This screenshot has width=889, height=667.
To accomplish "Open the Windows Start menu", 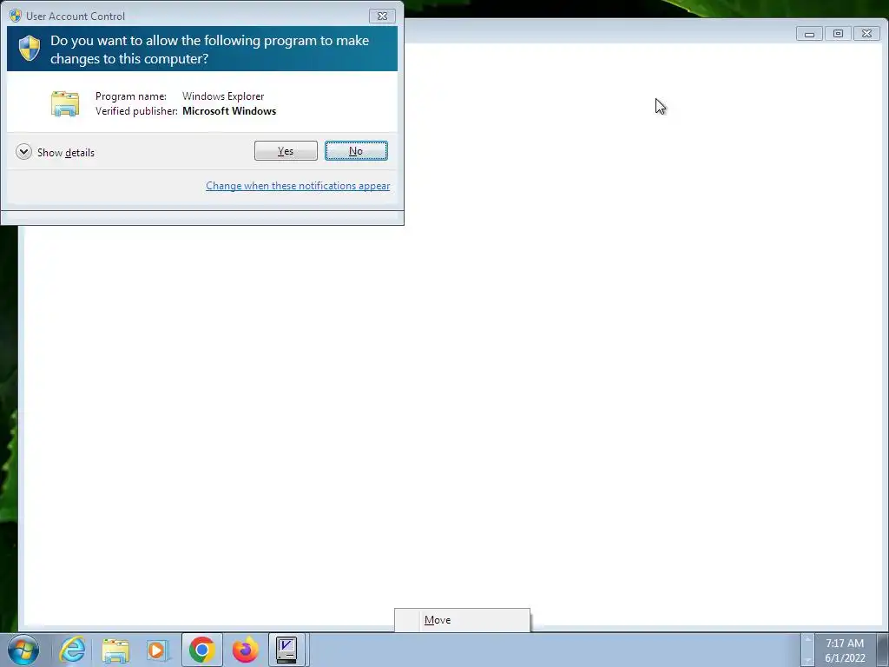I will 23,650.
